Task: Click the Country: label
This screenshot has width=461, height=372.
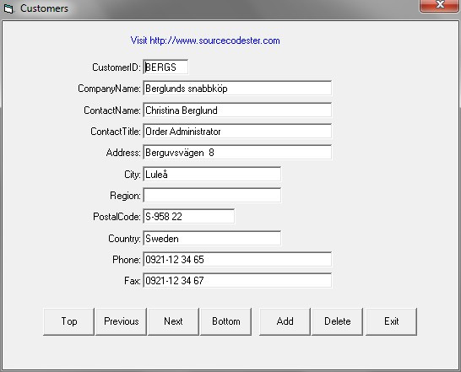Action: tap(125, 239)
